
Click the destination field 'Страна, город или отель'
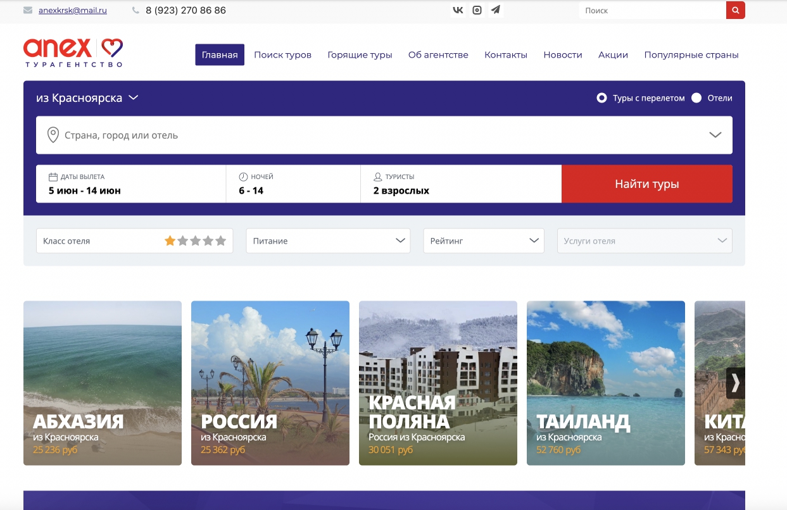point(374,135)
